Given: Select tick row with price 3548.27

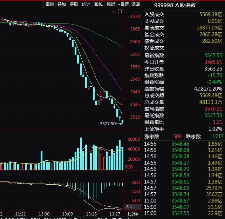Looking at the screenshot, I should click(x=183, y=163).
